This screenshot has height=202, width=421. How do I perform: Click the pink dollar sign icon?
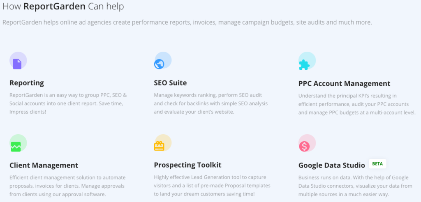pyautogui.click(x=305, y=147)
